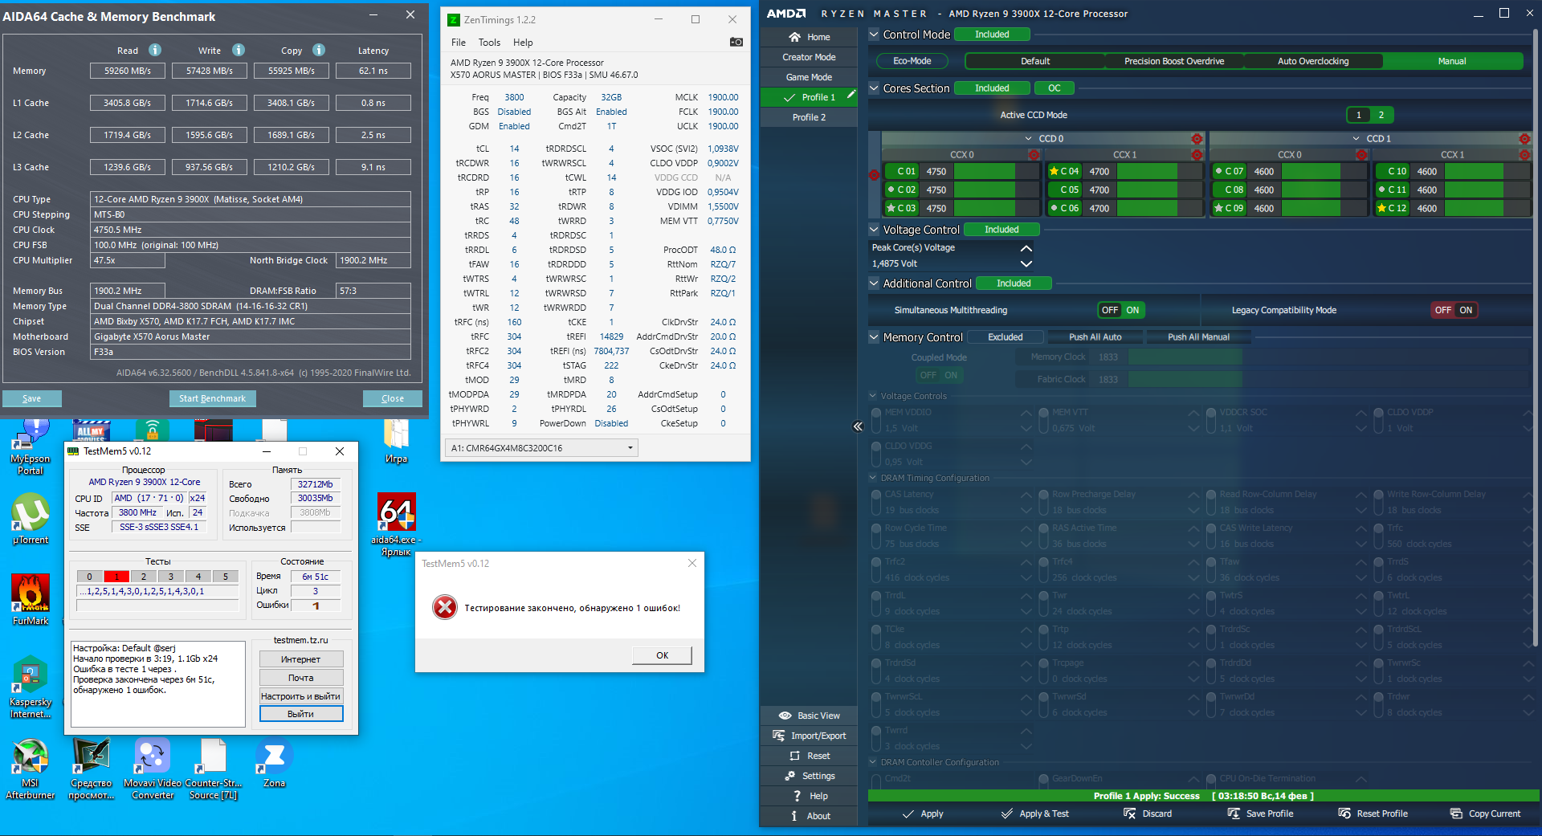Viewport: 1542px width, 836px height.
Task: Open the ZenTimings Help menu
Action: click(523, 43)
